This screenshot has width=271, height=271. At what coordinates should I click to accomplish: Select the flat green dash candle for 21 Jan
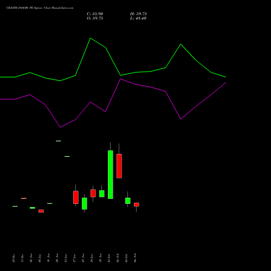pos(67,157)
